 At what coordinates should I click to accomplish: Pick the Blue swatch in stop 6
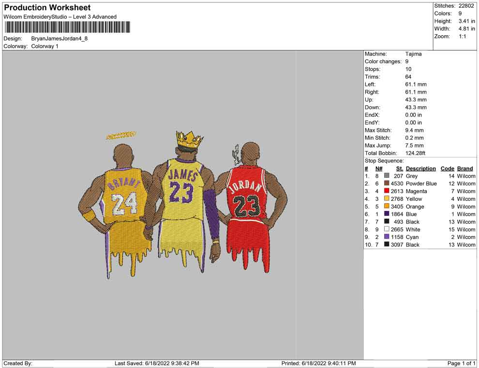[x=387, y=214]
